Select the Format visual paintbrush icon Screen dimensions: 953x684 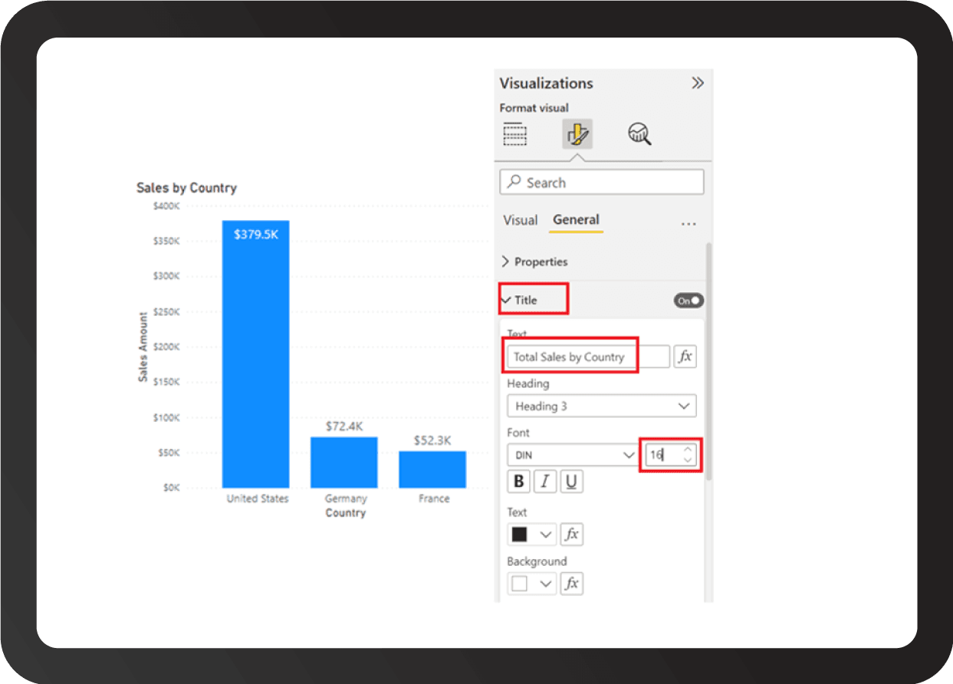coord(577,134)
